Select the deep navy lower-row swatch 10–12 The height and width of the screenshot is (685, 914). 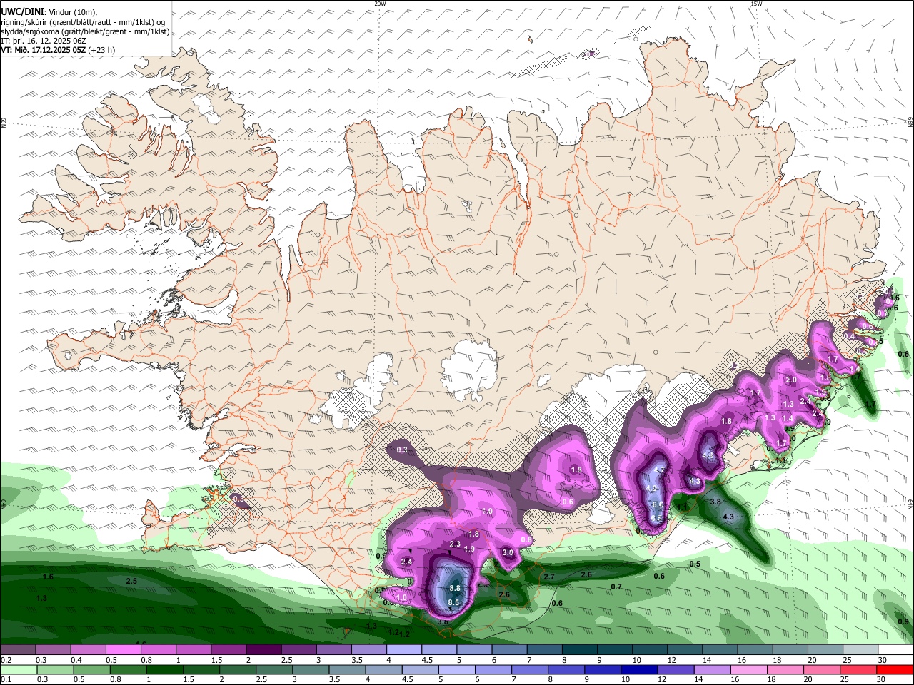638,669
